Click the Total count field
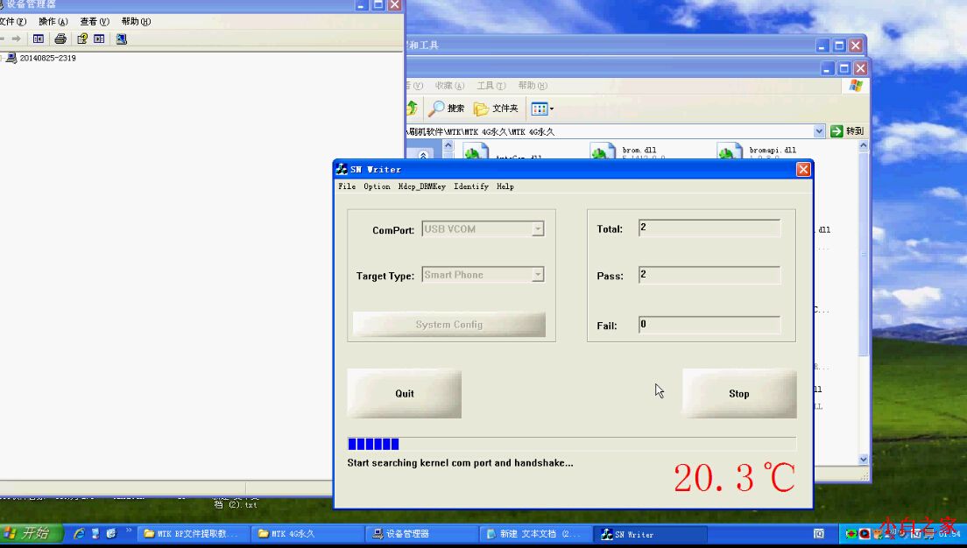The width and height of the screenshot is (967, 548). pos(709,228)
